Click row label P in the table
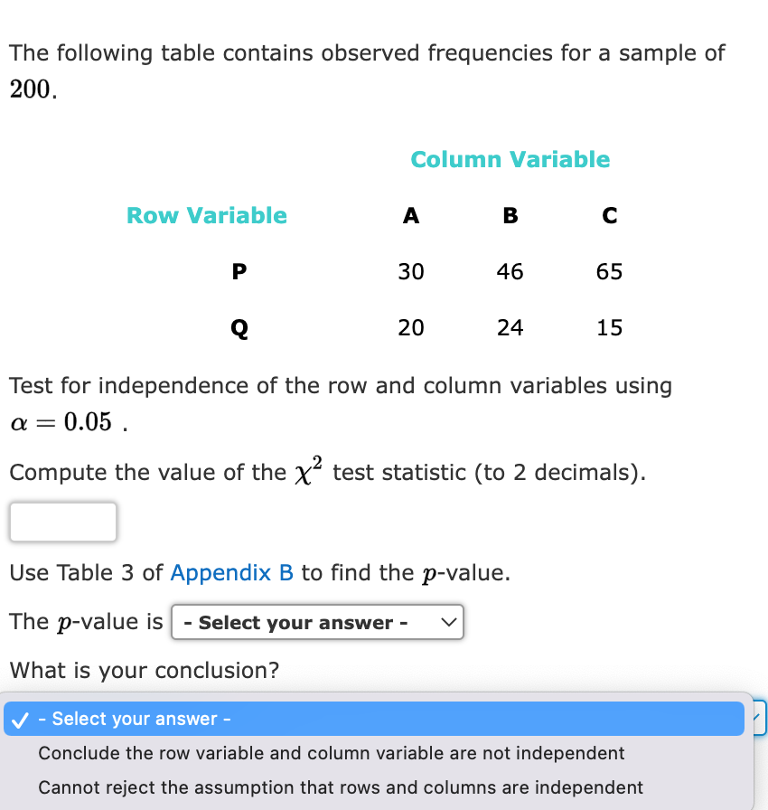The height and width of the screenshot is (810, 768). (x=239, y=271)
